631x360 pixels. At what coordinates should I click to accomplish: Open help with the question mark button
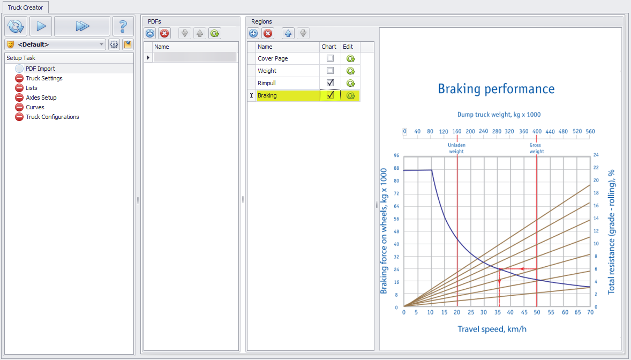(123, 26)
